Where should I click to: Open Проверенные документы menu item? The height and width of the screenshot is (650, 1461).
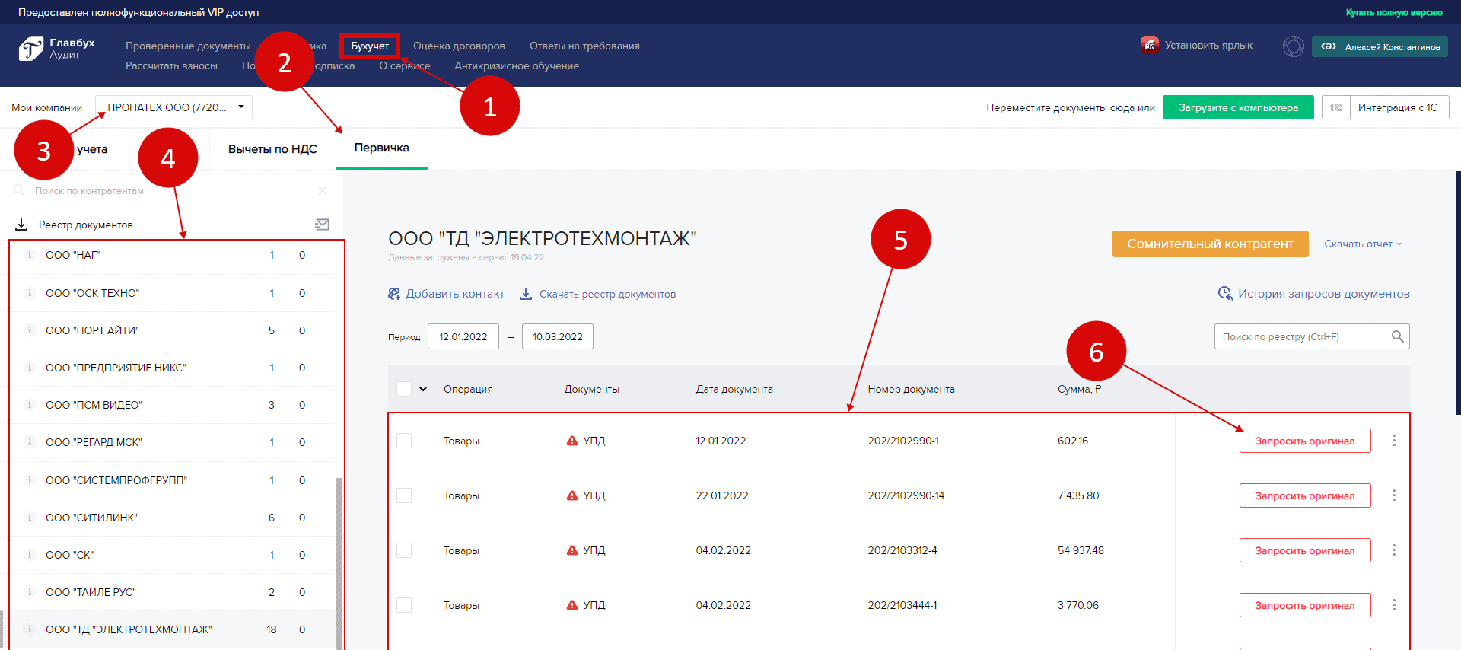point(188,46)
